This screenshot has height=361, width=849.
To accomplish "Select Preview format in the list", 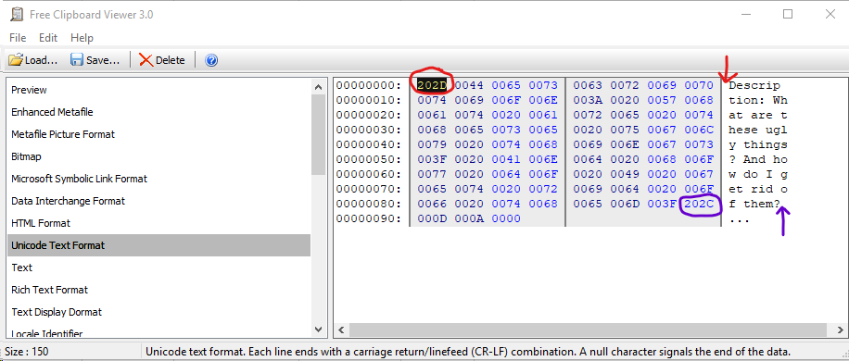I will (x=159, y=90).
